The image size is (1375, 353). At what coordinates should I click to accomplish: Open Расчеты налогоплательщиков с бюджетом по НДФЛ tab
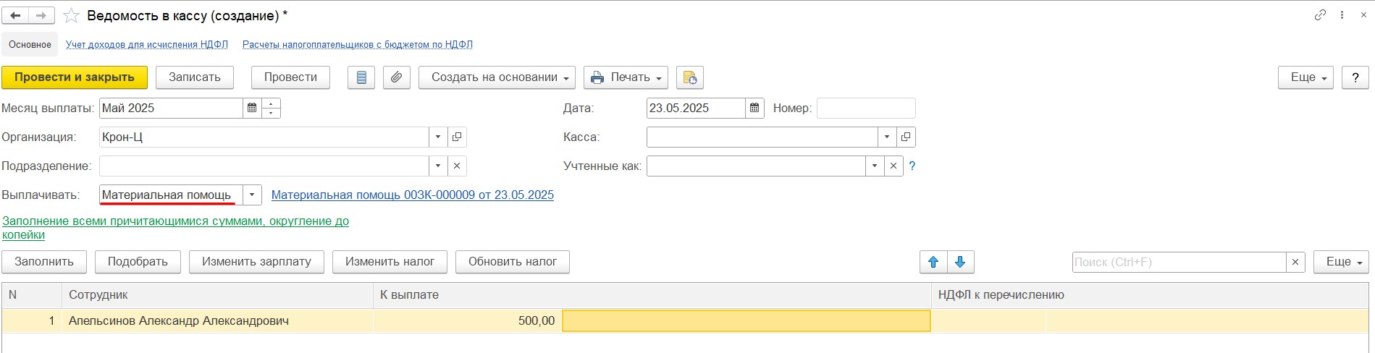click(x=358, y=45)
